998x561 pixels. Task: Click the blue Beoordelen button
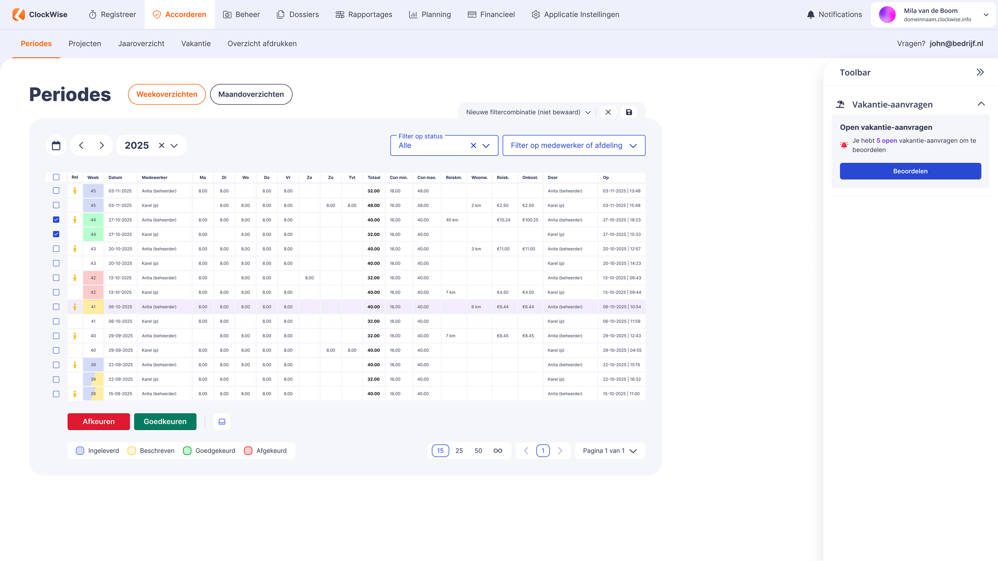point(910,171)
